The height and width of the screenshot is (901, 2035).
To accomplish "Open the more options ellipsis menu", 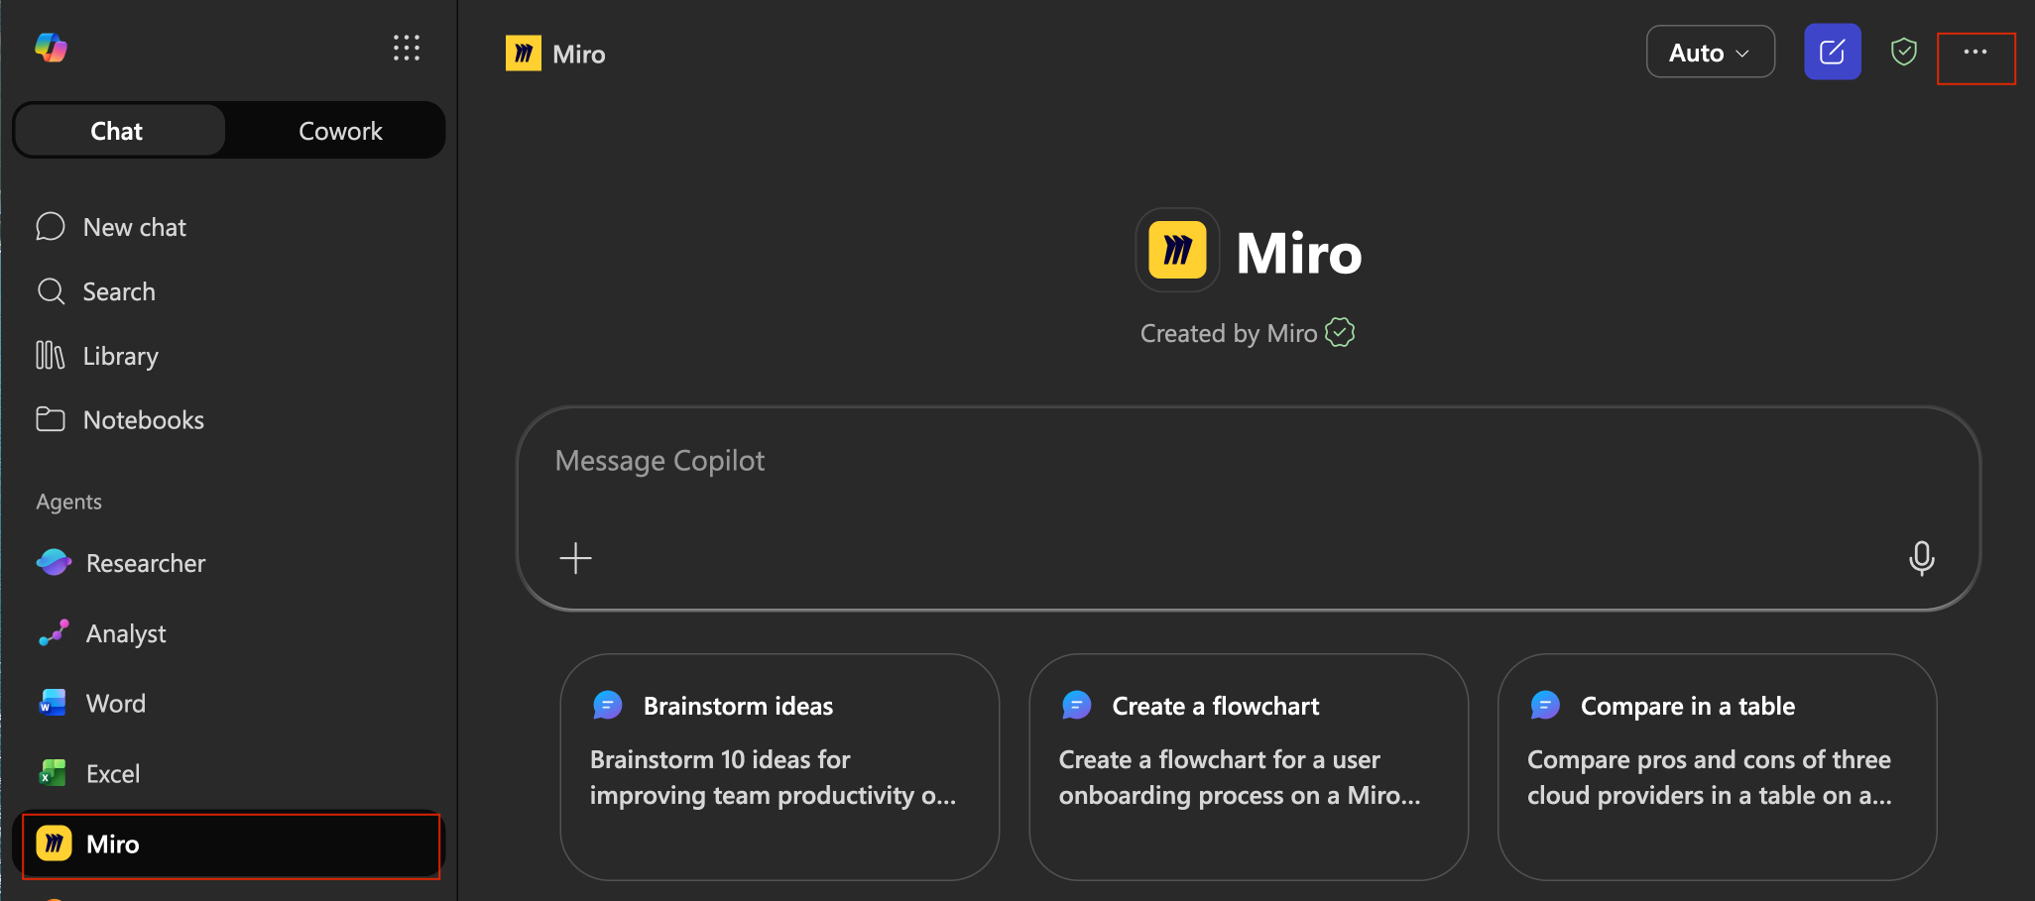I will tap(1975, 52).
